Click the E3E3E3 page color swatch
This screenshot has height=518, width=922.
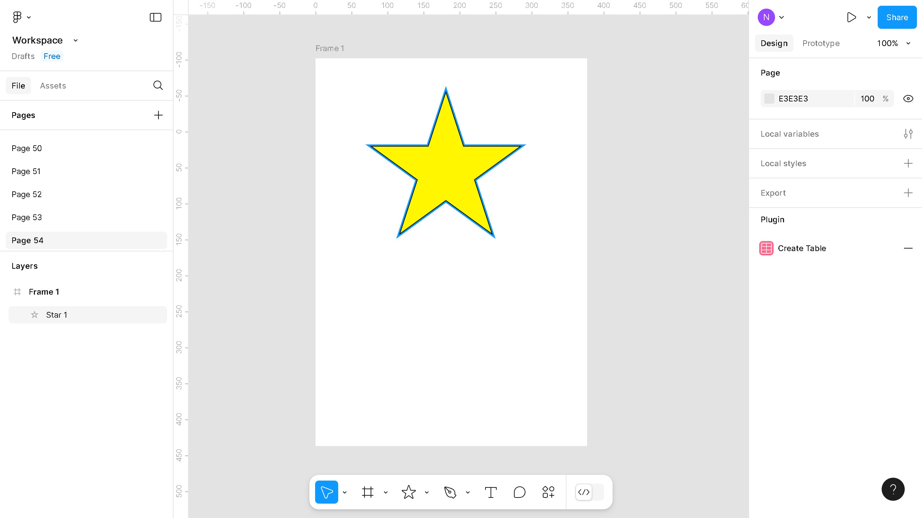coord(769,98)
